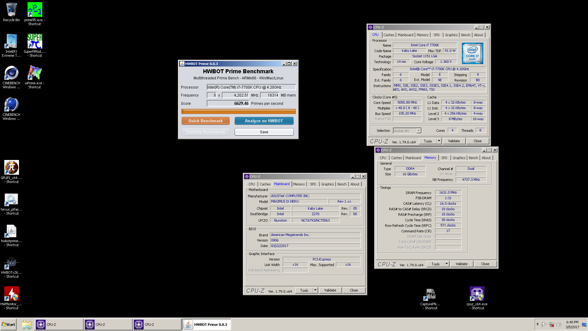Click the HWBOT Prime title bar icon
588x331 pixels.
182,64
